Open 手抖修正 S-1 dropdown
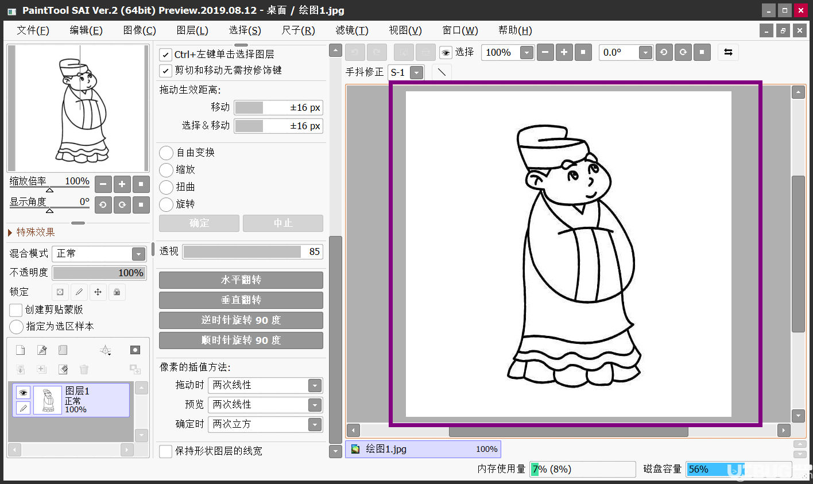The image size is (813, 484). click(417, 72)
